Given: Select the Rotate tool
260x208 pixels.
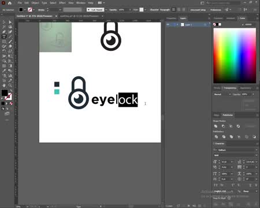Looking at the screenshot, I should pyautogui.click(x=4, y=51).
